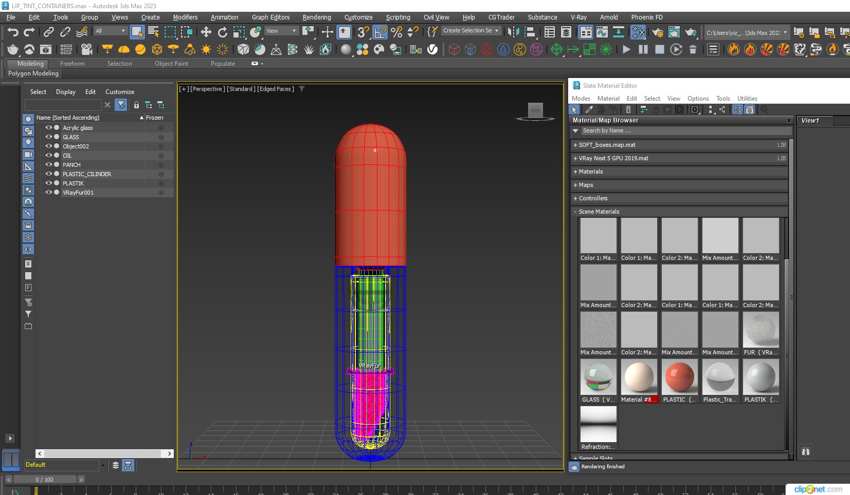
Task: Click the first Phoenix FD fire icon
Action: point(734,49)
